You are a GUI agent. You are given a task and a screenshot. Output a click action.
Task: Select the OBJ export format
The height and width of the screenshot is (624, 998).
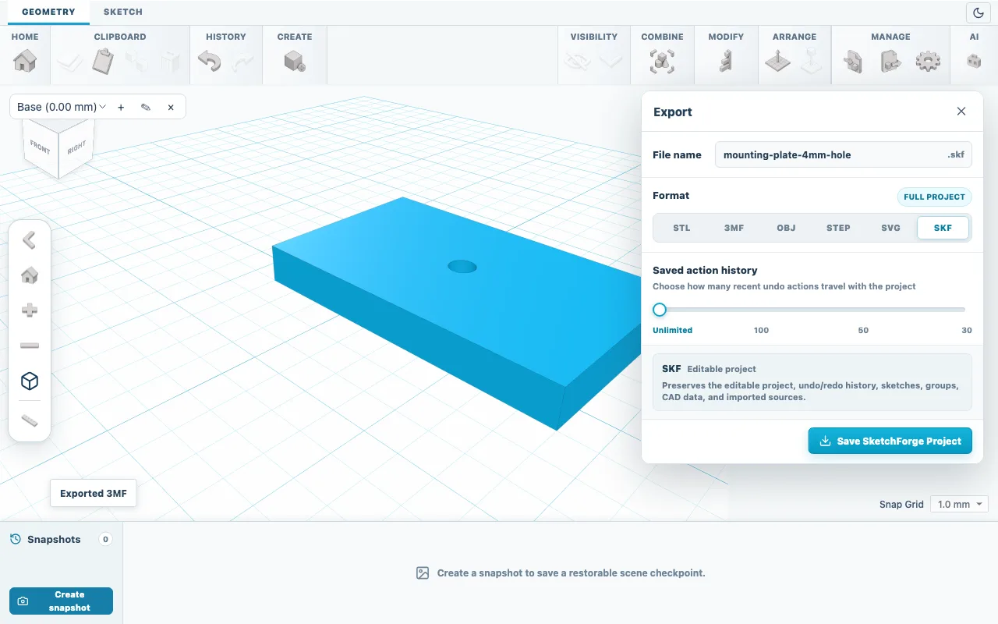[x=786, y=228]
